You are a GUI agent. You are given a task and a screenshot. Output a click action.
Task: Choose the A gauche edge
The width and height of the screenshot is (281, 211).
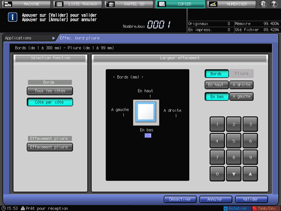(x=241, y=97)
